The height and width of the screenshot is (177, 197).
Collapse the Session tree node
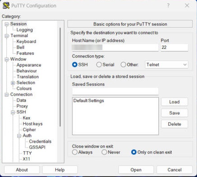point(7,24)
